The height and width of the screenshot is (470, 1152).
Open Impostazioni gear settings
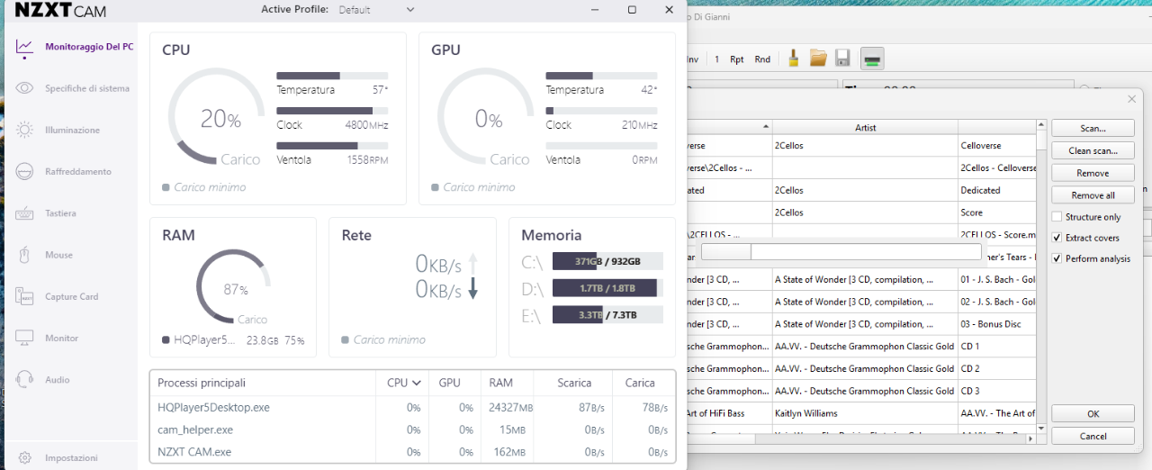pyautogui.click(x=25, y=457)
